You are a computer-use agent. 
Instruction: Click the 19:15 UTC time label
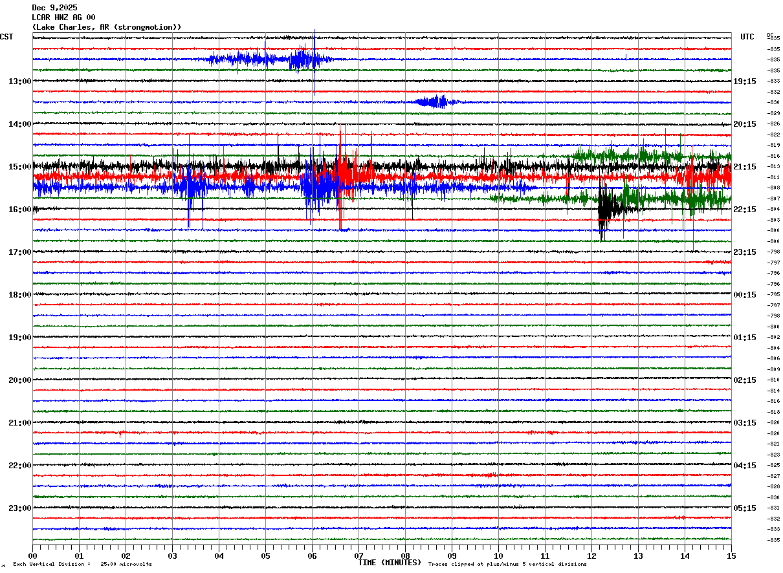click(x=744, y=81)
